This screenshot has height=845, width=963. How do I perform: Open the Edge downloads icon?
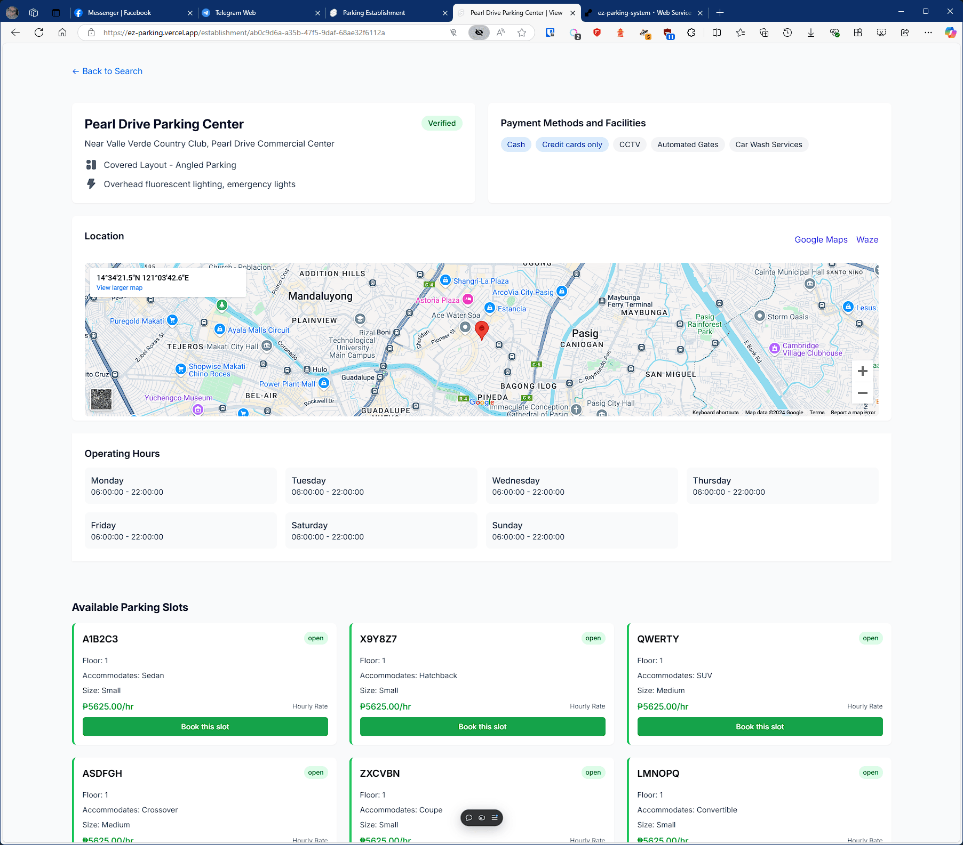coord(810,33)
